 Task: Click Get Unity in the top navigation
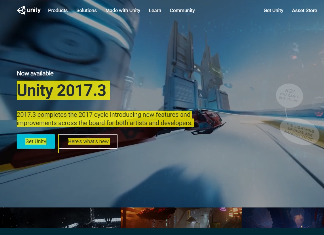pos(273,10)
